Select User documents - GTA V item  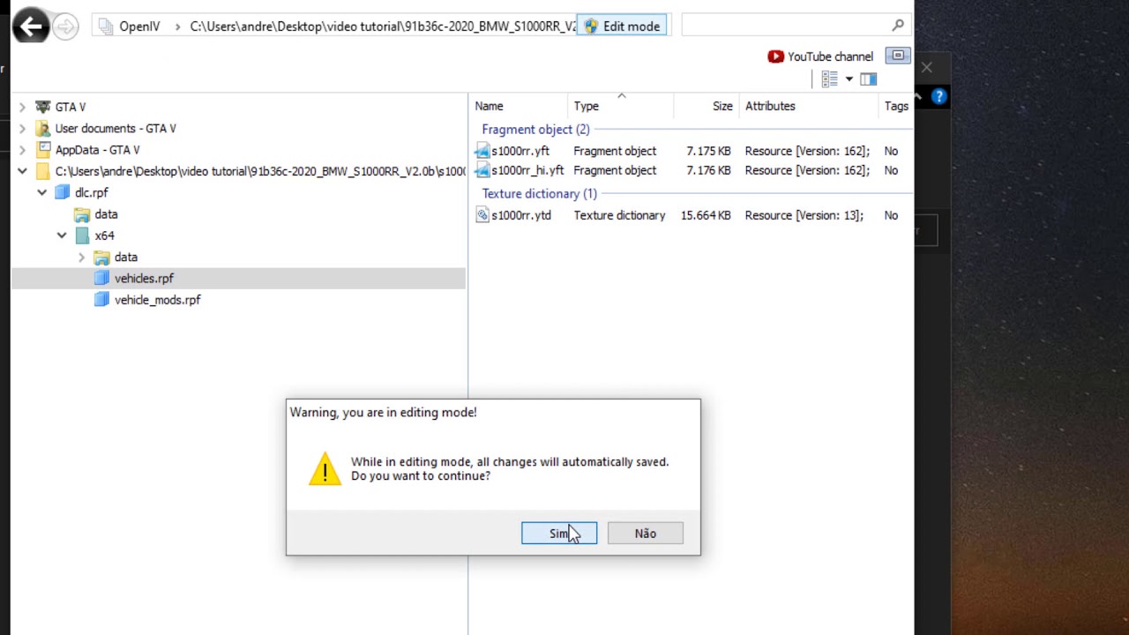click(116, 129)
